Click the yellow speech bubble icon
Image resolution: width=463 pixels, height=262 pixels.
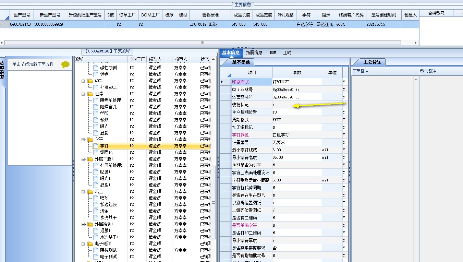point(65,64)
